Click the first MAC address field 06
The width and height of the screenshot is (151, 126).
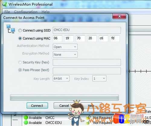tap(57, 38)
